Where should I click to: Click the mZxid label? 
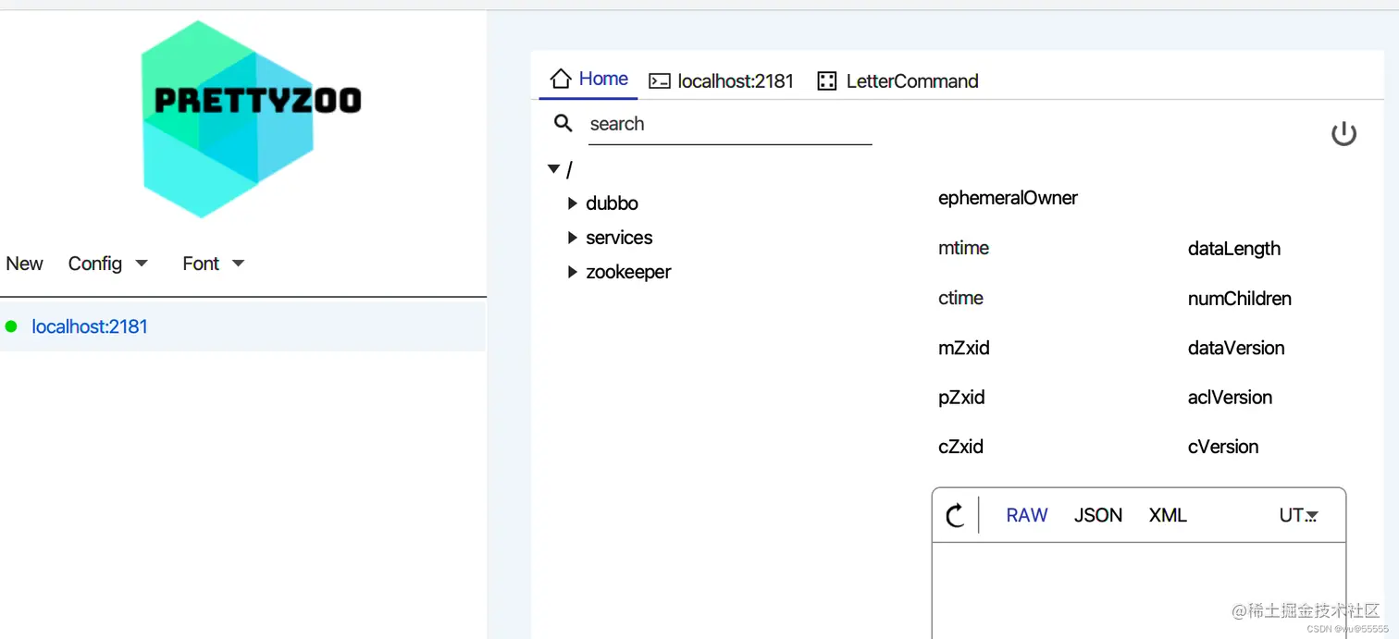coord(964,348)
